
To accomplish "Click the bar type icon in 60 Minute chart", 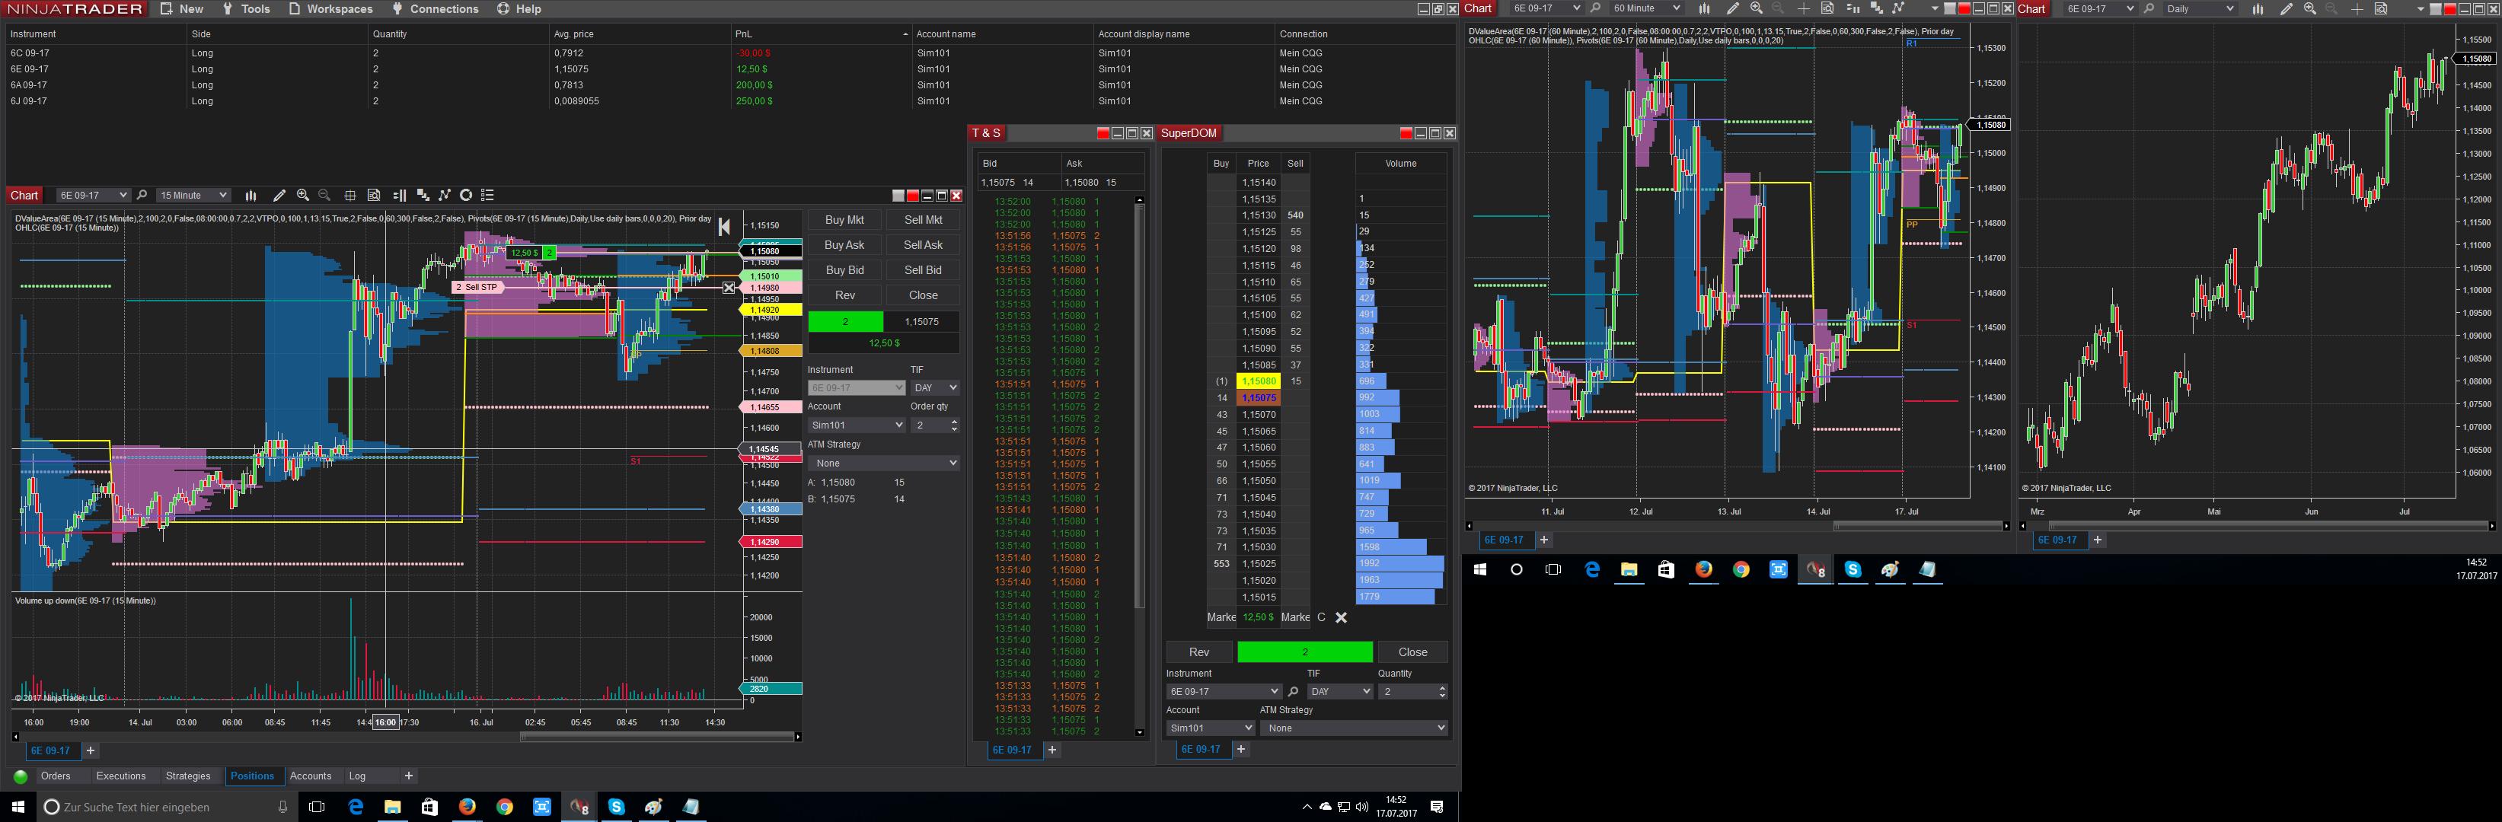I will (x=1703, y=8).
